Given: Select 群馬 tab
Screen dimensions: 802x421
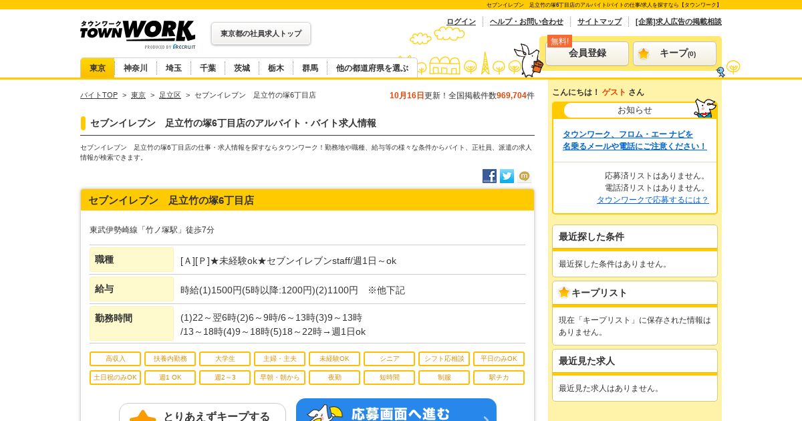Looking at the screenshot, I should (310, 68).
